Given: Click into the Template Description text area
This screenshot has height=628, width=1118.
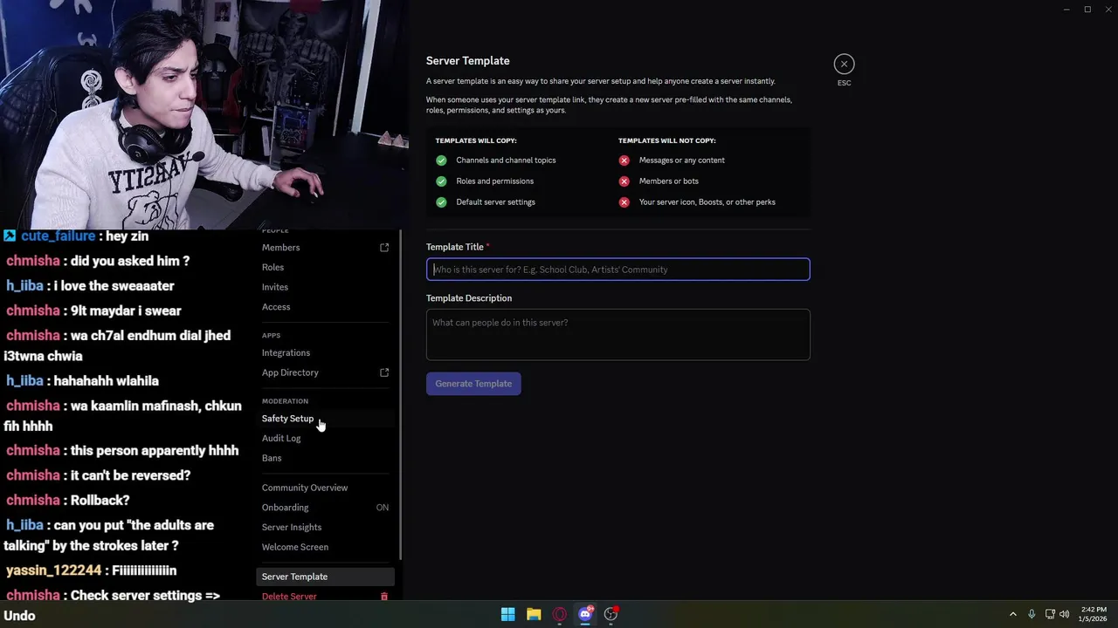Looking at the screenshot, I should 618,335.
